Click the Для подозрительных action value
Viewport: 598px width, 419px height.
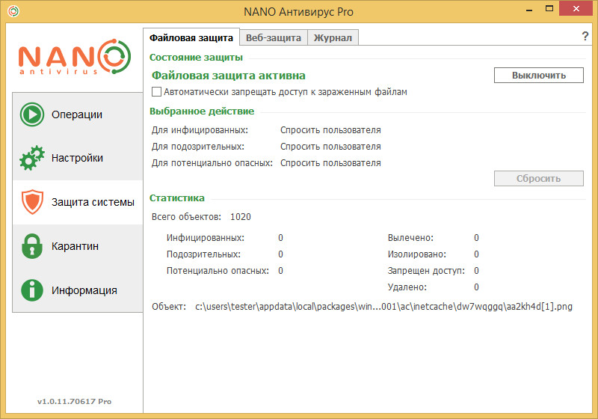(x=330, y=147)
